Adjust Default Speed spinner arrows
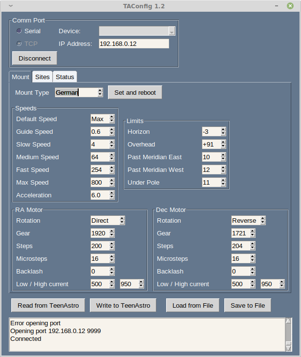Viewport: 301px width, 357px height. pos(111,119)
